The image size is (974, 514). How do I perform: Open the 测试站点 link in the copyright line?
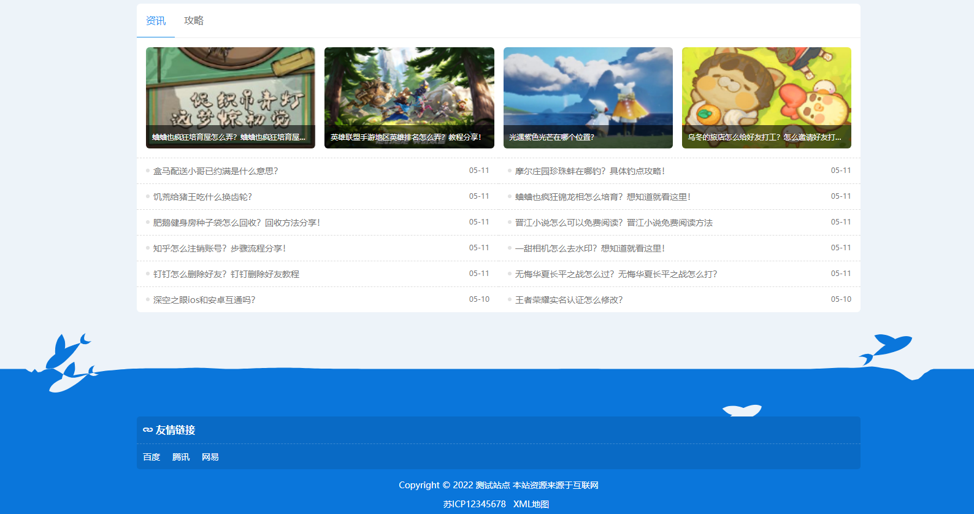(x=493, y=485)
